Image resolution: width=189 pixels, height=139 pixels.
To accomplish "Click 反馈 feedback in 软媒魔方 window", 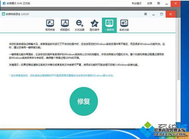I will pos(150,3).
